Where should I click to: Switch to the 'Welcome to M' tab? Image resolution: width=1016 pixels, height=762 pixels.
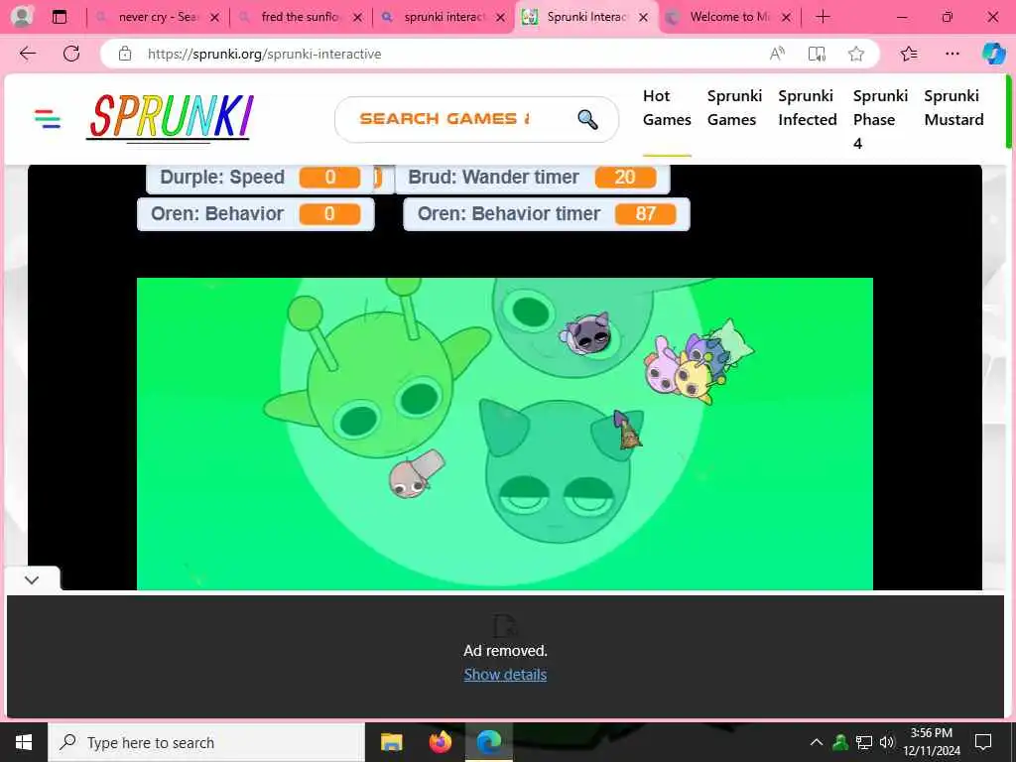pos(729,18)
